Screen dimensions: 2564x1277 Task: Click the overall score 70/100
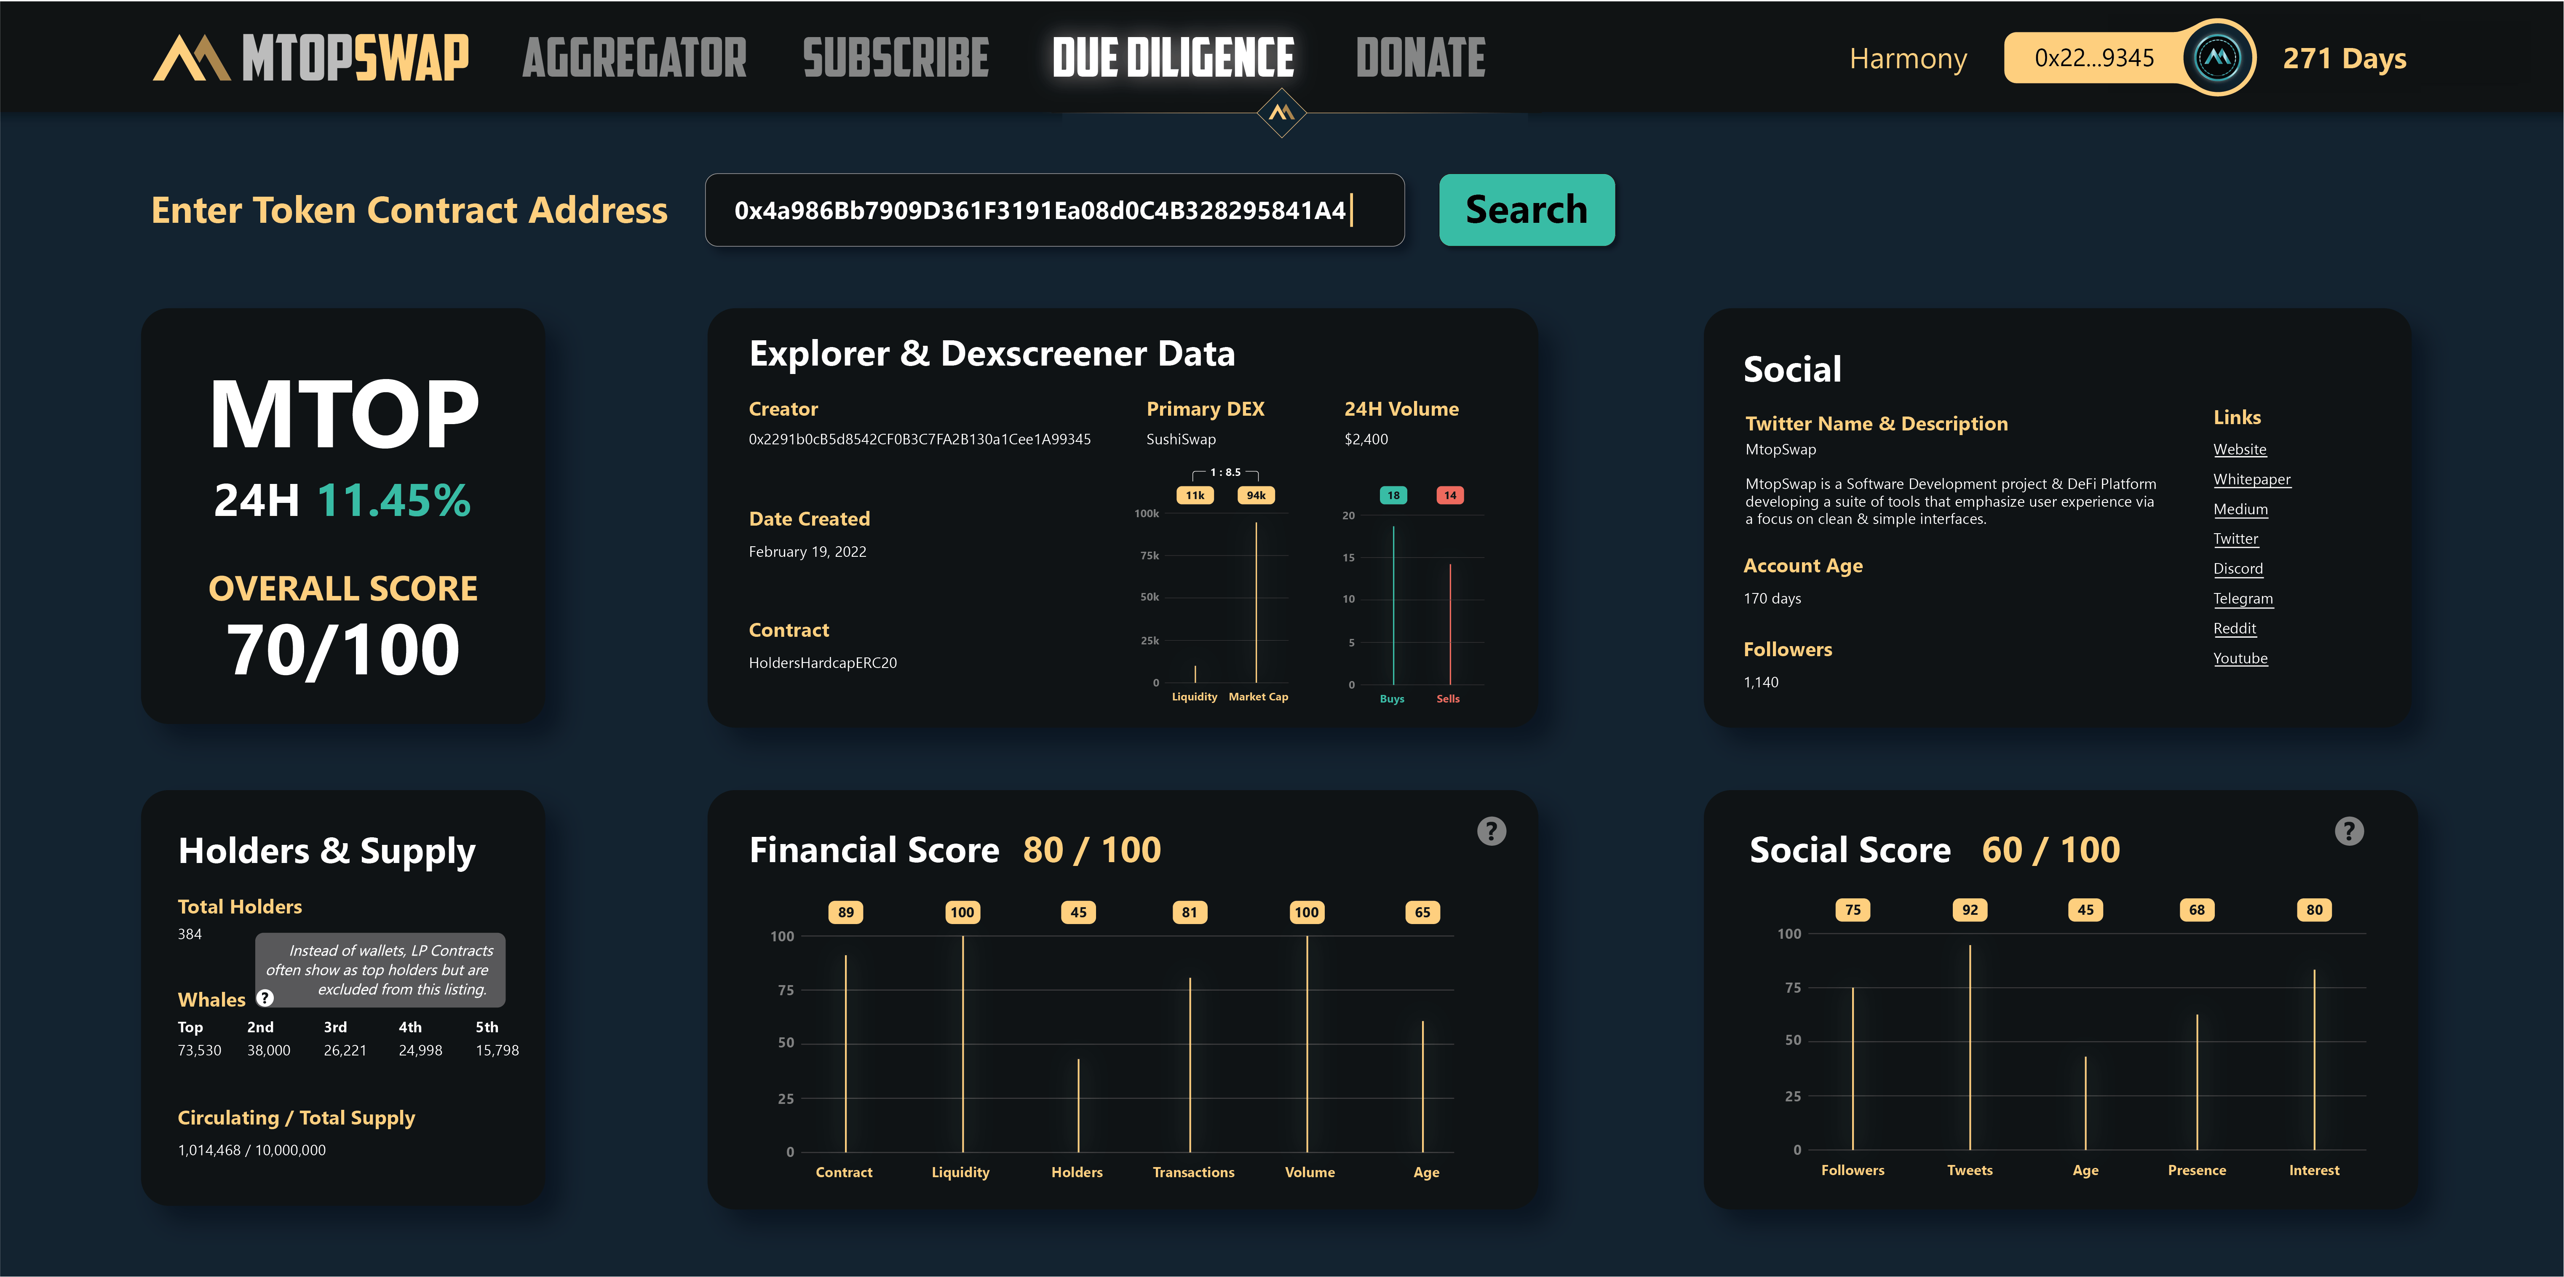[x=343, y=651]
